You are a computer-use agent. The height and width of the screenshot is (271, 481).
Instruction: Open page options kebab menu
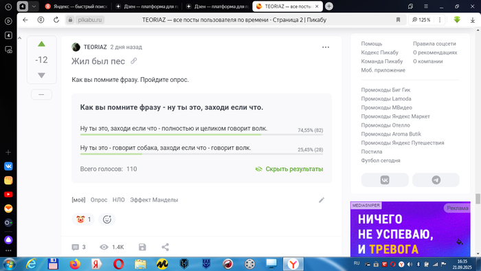coord(440,20)
